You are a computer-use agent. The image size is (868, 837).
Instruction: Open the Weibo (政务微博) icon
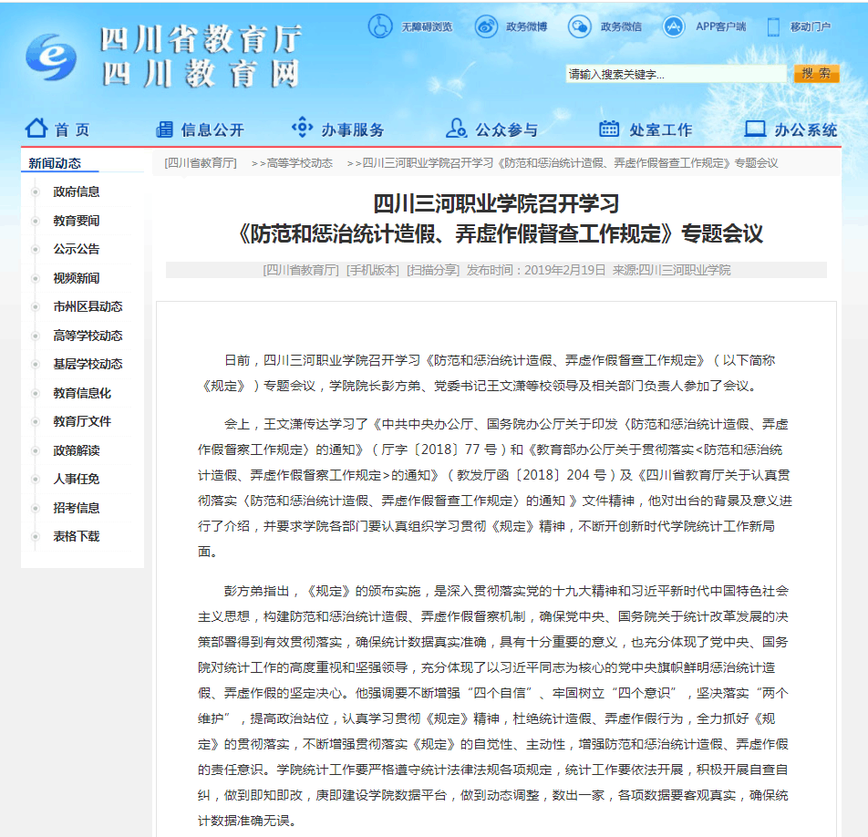[x=486, y=26]
